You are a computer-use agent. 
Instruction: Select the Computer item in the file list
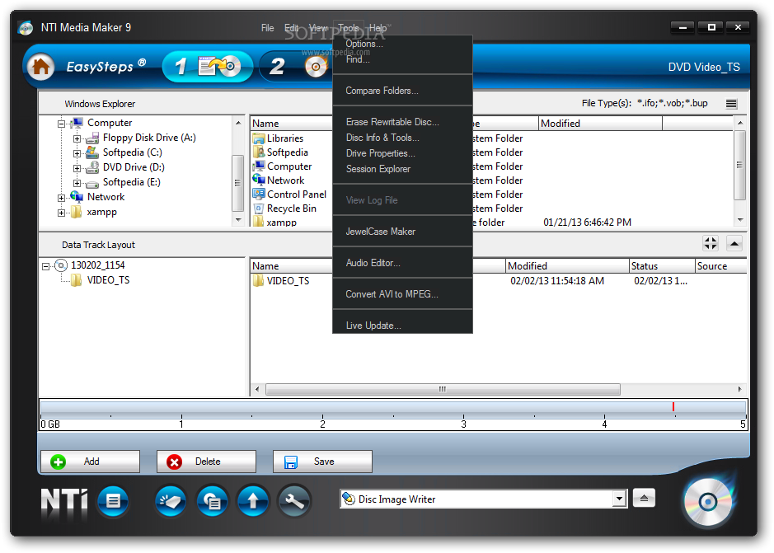[x=282, y=166]
